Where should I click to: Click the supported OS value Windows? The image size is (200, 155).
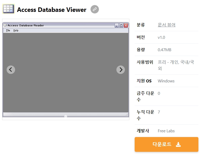[x=166, y=81]
